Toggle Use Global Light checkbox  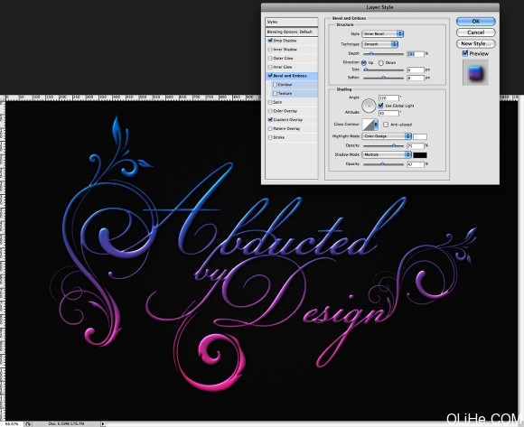tap(380, 106)
